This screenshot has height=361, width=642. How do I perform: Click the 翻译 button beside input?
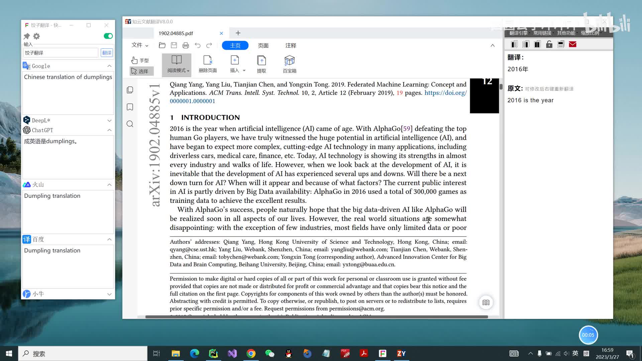pyautogui.click(x=107, y=53)
